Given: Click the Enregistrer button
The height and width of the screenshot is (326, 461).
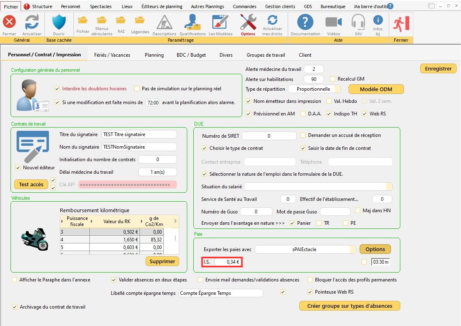Looking at the screenshot, I should coord(438,69).
